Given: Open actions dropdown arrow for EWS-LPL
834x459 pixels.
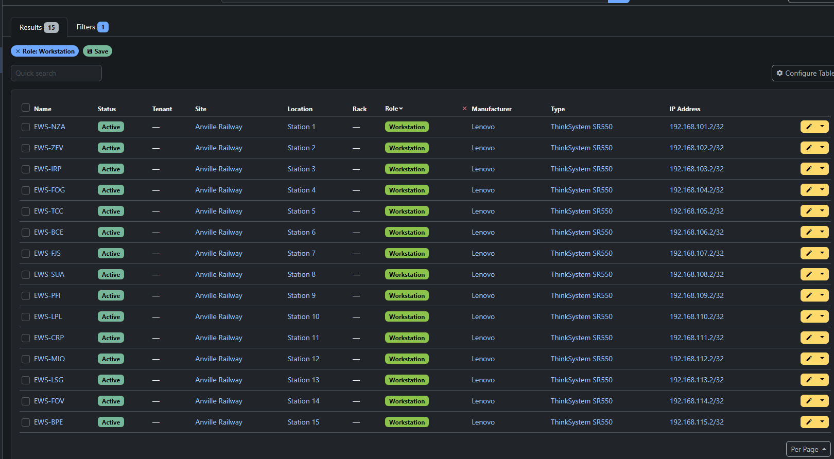Looking at the screenshot, I should 822,316.
